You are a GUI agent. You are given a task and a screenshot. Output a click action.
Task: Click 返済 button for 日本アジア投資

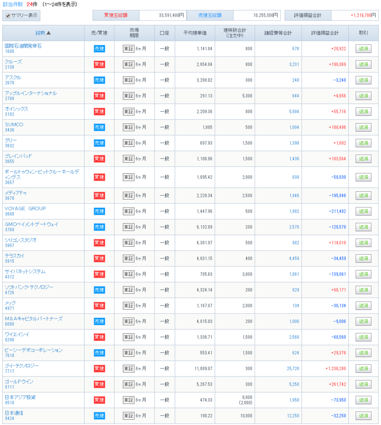pos(364,400)
